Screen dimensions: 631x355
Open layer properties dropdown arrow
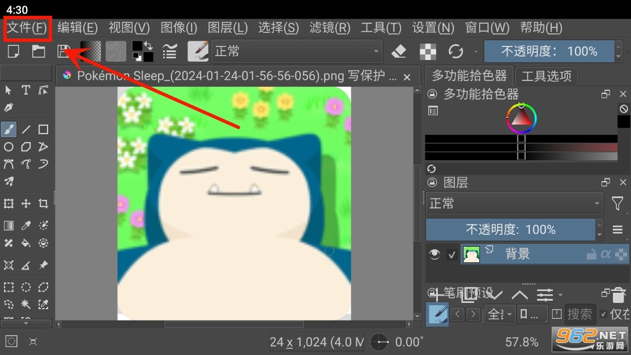(x=560, y=294)
